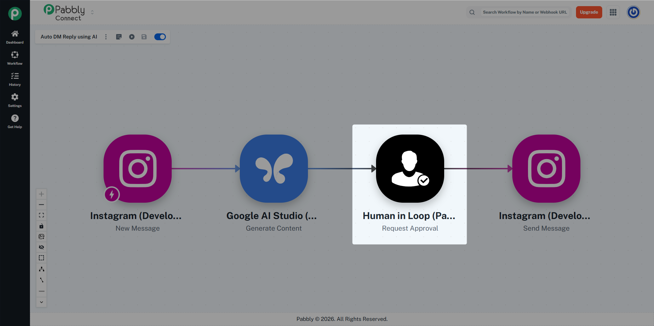Open the Dashboard from the sidebar
The width and height of the screenshot is (654, 326).
(15, 37)
